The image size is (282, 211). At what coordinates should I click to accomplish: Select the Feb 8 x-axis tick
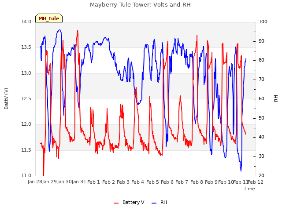[x=197, y=182]
